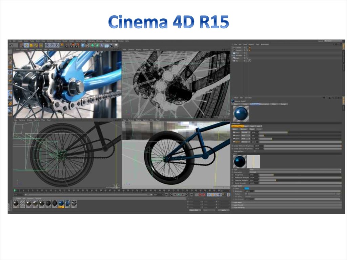Click the coordinate system icon after Z

[x=62, y=45]
